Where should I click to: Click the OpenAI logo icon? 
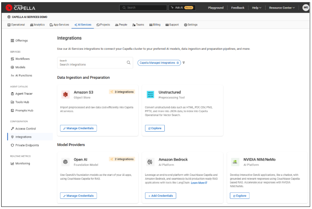(66, 162)
